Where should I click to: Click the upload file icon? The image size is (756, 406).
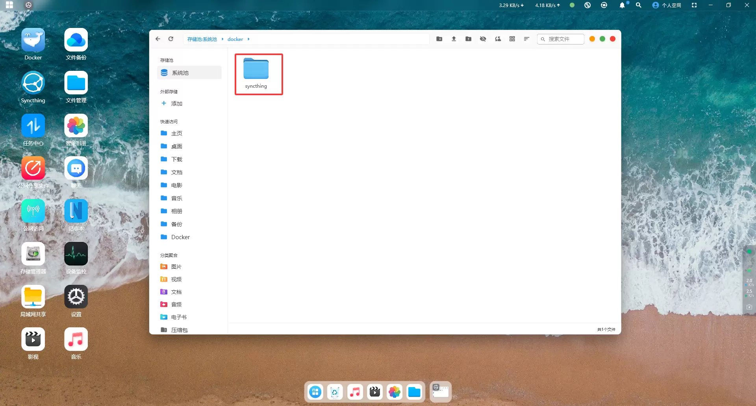tap(454, 39)
